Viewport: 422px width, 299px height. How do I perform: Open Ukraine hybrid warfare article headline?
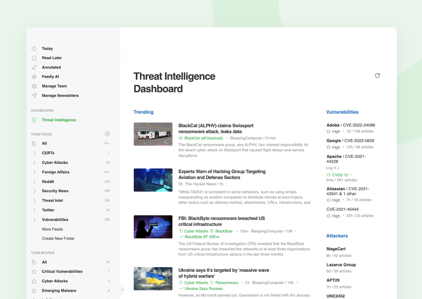[x=224, y=273]
